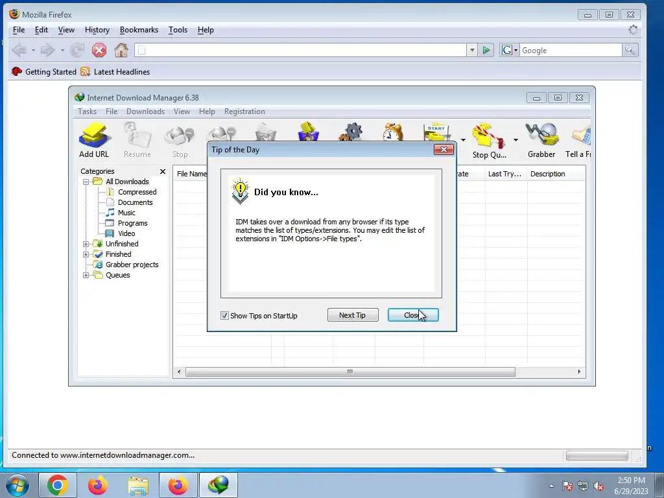
Task: Click the horizontal scrollbar thumb in download list
Action: tap(350, 372)
